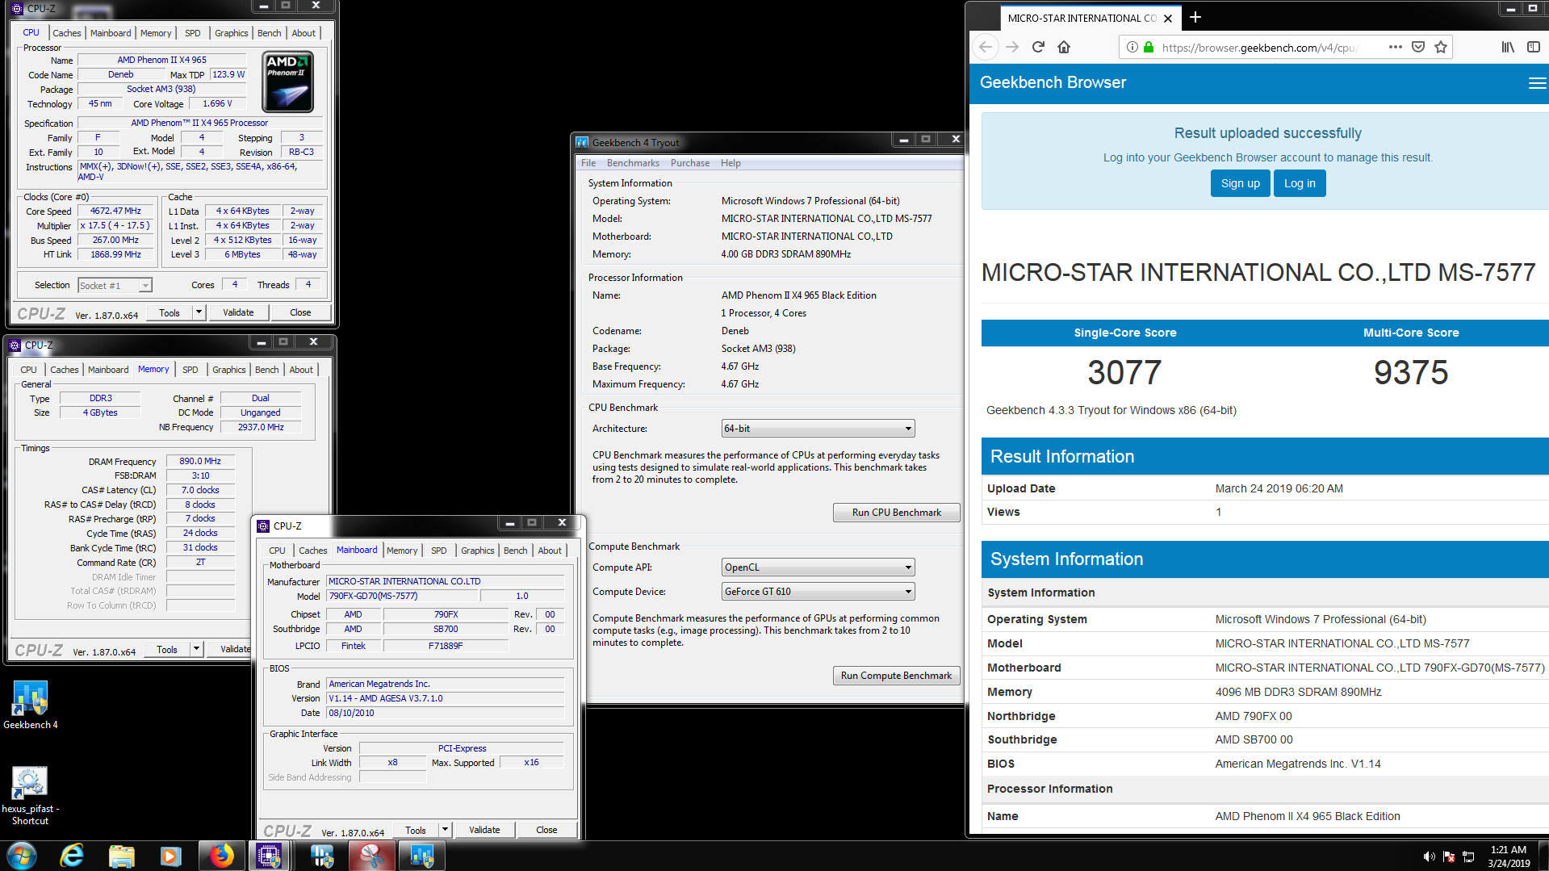Click Run Compute Benchmark button

point(896,676)
